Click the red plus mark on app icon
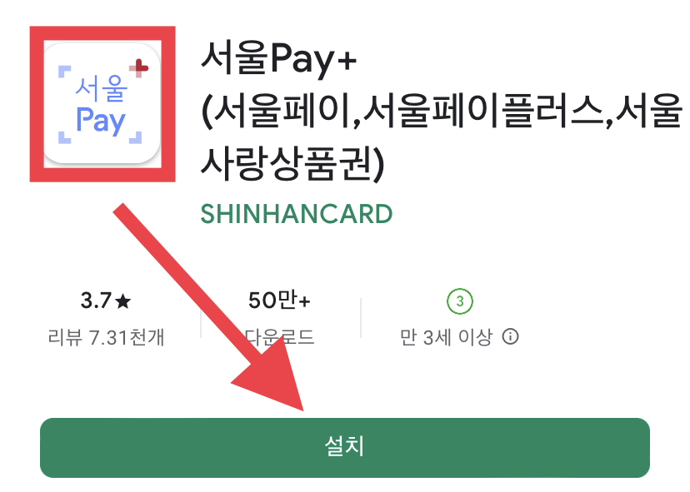690x492 pixels. 138,67
